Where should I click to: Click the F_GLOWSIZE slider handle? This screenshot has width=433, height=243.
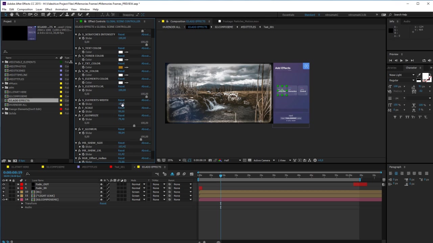134,126
